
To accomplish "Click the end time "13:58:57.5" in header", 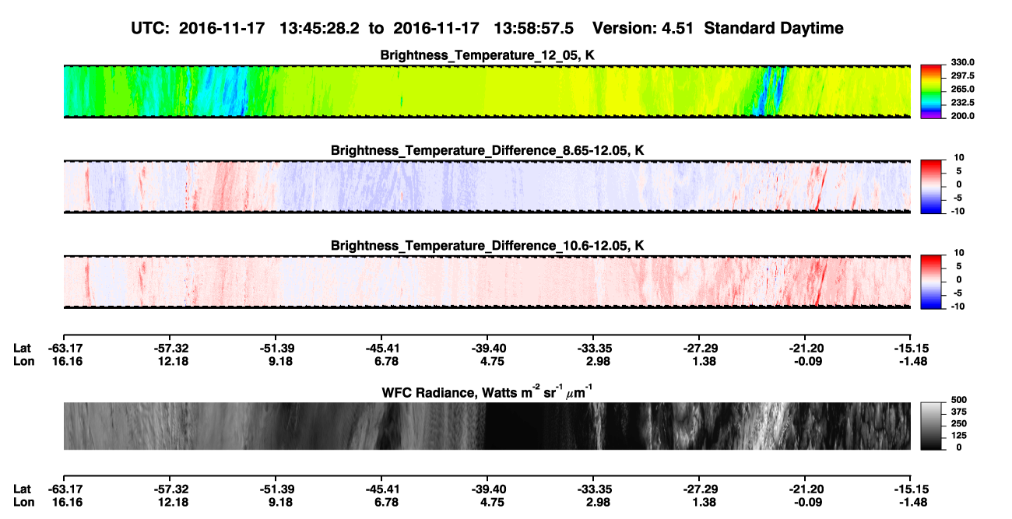I will click(x=536, y=29).
